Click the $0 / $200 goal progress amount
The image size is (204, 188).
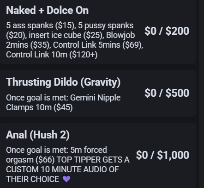coord(167,31)
